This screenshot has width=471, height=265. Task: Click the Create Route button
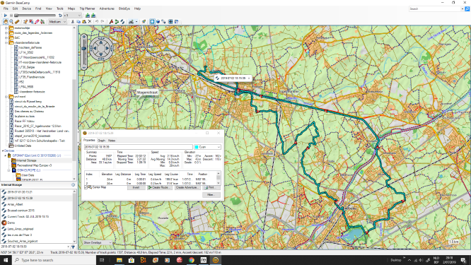160,187
